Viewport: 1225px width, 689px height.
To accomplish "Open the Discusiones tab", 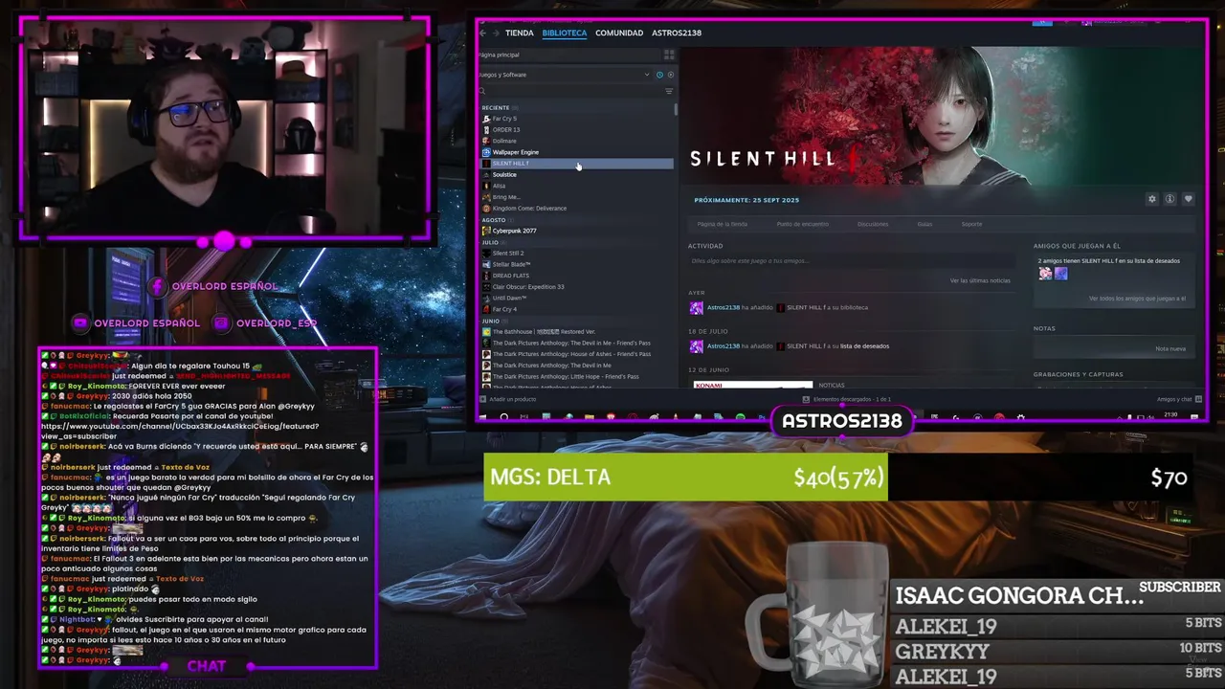I will click(x=873, y=224).
